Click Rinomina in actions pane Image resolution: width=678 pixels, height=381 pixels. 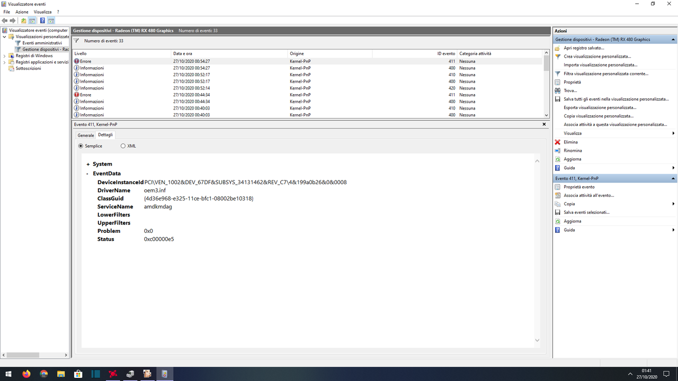point(572,150)
